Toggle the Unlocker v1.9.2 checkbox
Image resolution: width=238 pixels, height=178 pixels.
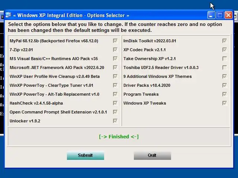point(115,121)
